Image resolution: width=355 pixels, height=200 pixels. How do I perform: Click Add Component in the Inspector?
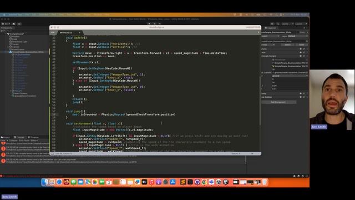tap(278, 102)
